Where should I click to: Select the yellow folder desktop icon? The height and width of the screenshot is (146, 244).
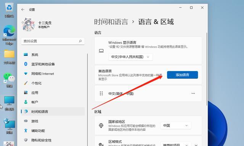(9, 57)
